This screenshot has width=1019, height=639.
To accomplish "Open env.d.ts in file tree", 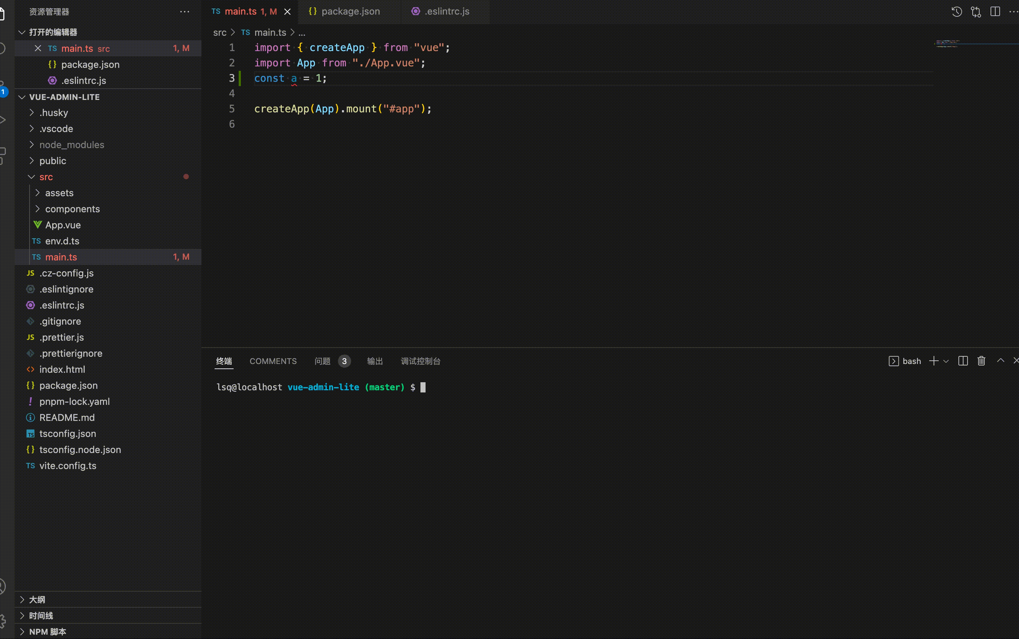I will coord(108,241).
